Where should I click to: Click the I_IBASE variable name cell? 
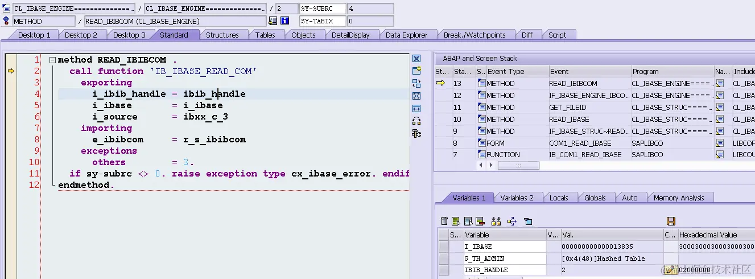504,247
